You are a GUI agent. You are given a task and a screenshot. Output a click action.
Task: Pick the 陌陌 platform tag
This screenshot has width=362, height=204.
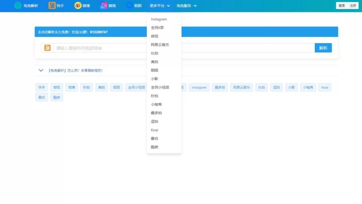point(117,87)
